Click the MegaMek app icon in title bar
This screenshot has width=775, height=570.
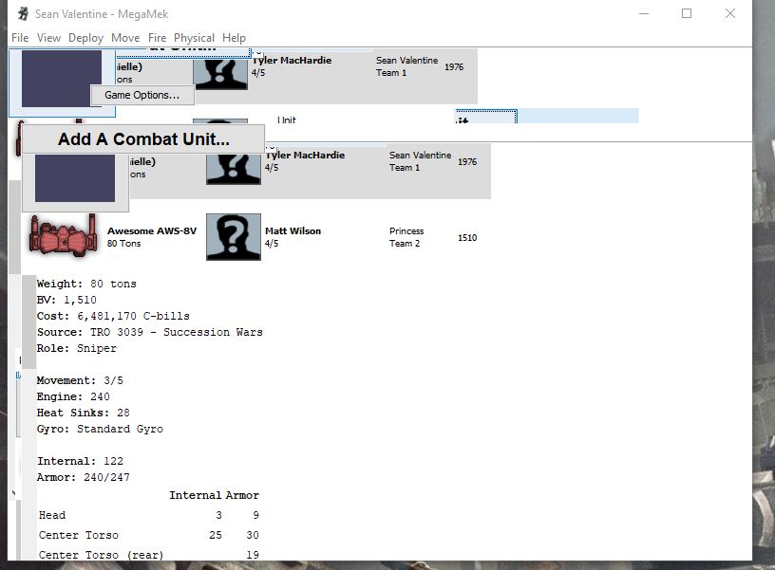point(22,14)
